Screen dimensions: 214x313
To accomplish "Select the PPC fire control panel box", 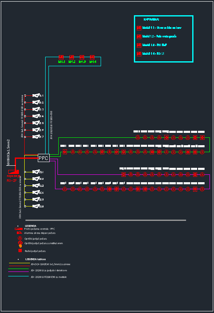I will click(x=44, y=158).
